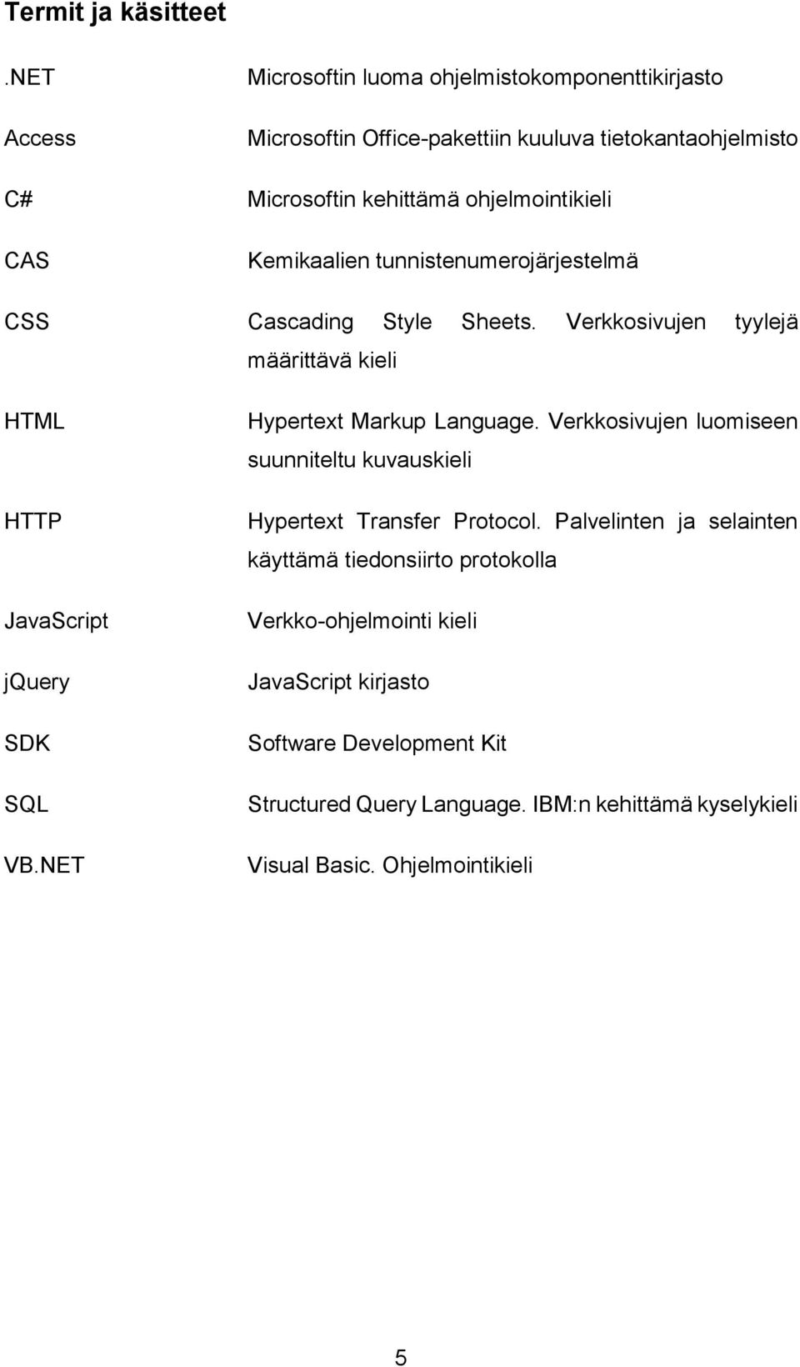Select the term 'SDK'
The height and width of the screenshot is (1367, 800).
pyautogui.click(x=27, y=743)
